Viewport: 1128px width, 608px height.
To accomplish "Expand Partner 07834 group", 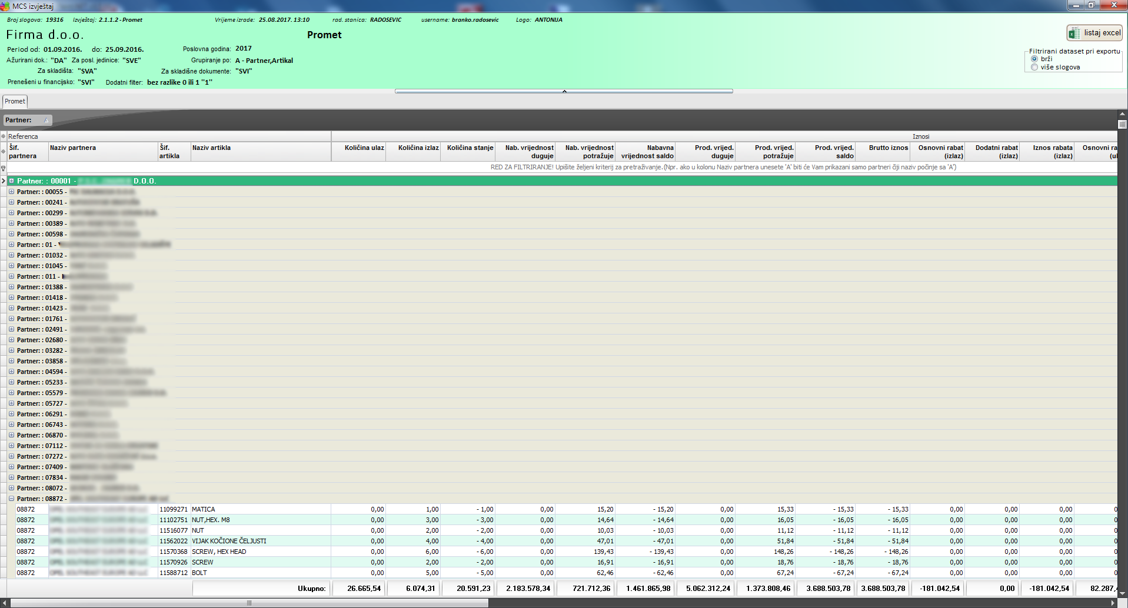I will pyautogui.click(x=11, y=477).
